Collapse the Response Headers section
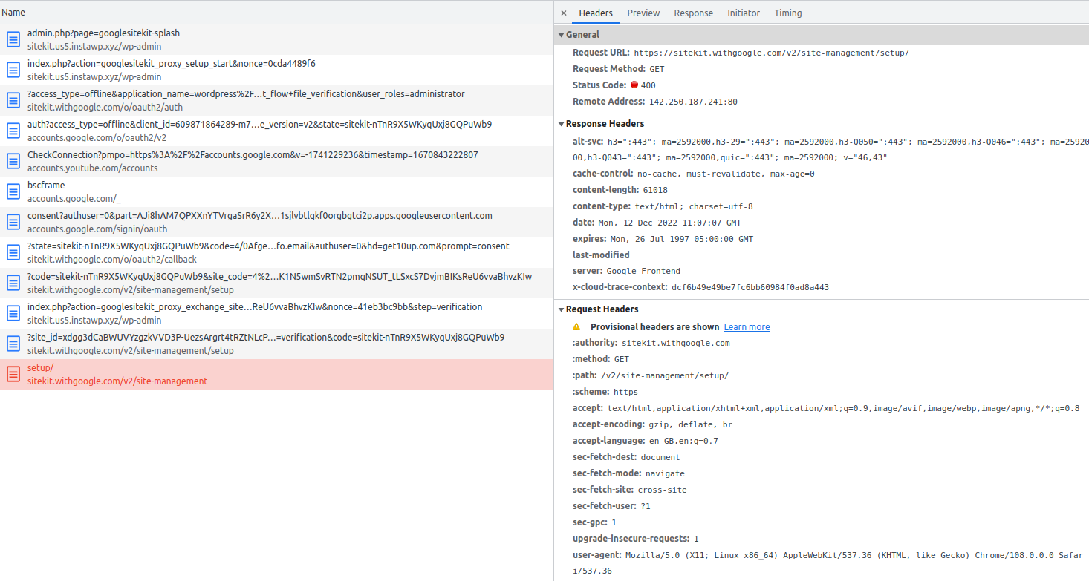 (562, 123)
